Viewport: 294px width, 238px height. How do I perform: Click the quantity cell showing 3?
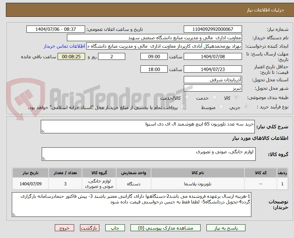[65, 184]
